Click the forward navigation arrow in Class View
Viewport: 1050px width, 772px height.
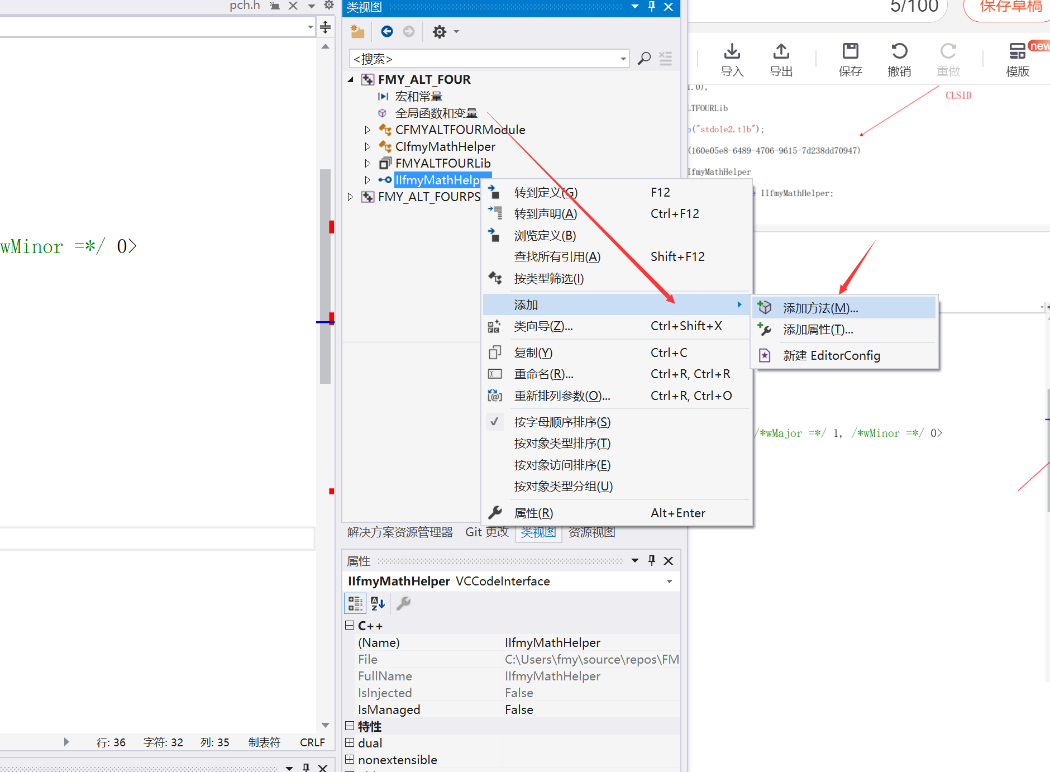[x=409, y=31]
